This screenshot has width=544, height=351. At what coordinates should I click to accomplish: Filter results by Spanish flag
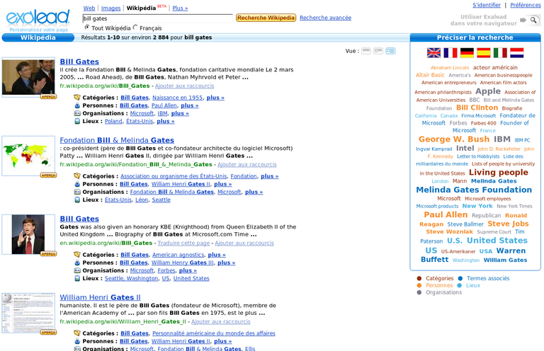pyautogui.click(x=484, y=53)
